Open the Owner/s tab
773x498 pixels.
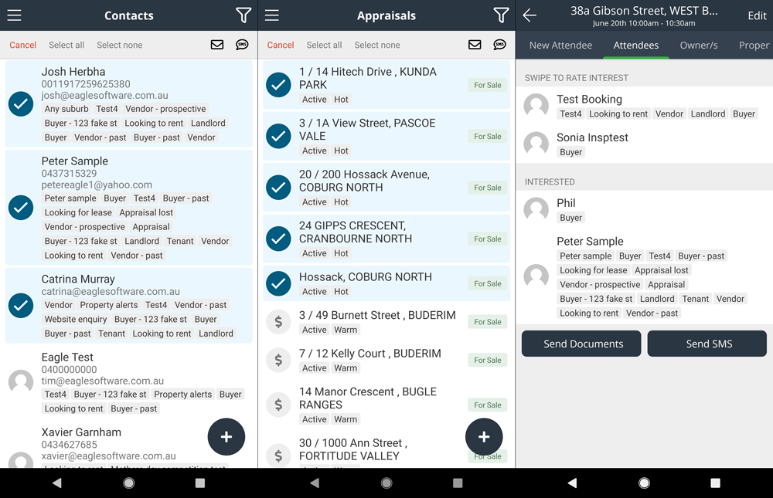tap(699, 46)
